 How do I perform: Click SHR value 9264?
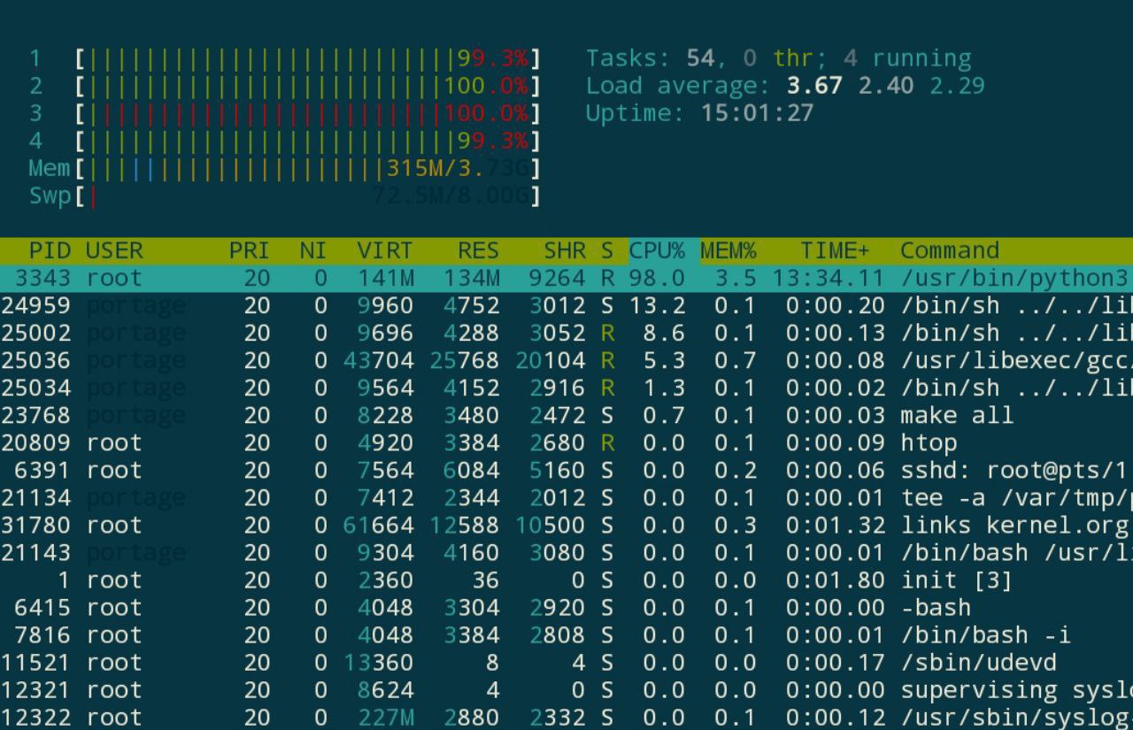tap(558, 278)
